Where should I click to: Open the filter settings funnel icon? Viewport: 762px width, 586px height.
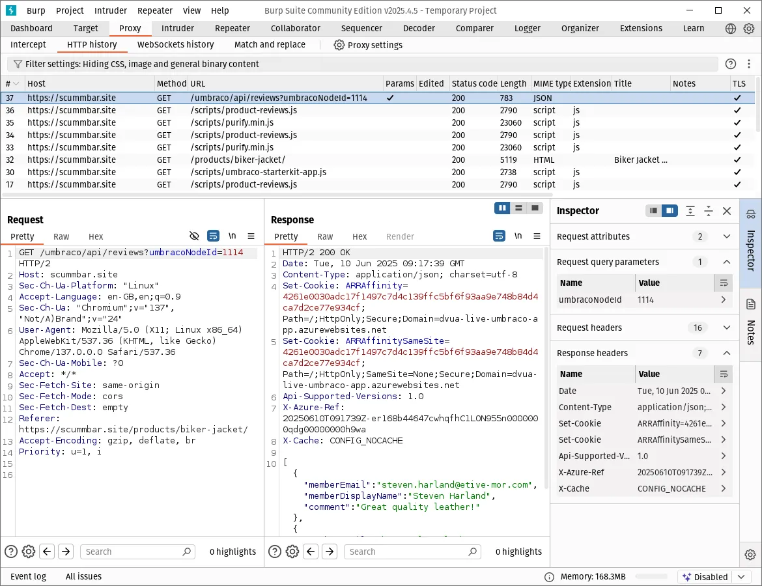click(18, 64)
